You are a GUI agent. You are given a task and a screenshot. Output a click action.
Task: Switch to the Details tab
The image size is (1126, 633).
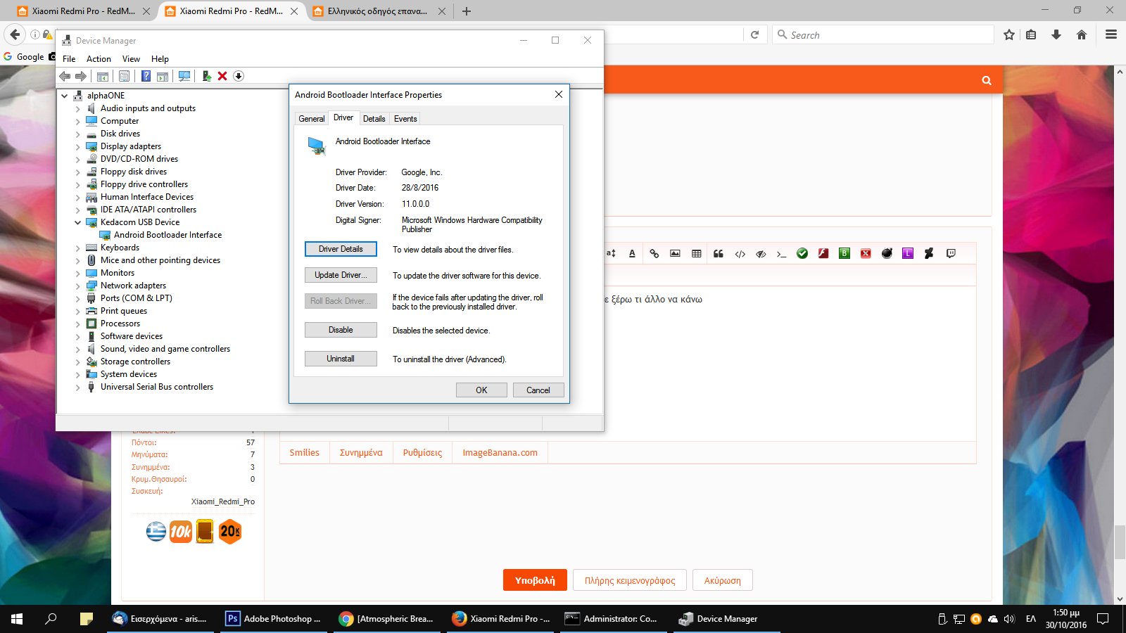coord(374,119)
